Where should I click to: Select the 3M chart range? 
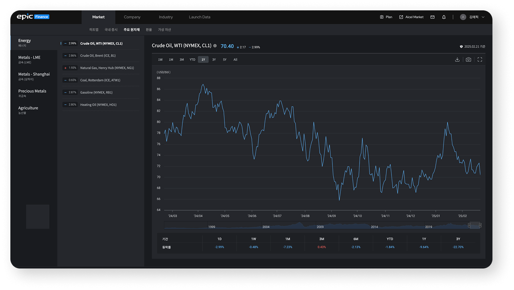tap(182, 60)
